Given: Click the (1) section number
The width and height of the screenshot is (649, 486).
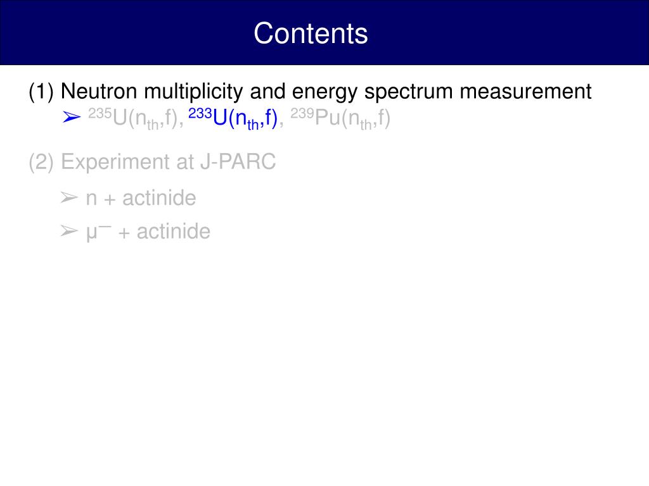Looking at the screenshot, I should tap(41, 91).
